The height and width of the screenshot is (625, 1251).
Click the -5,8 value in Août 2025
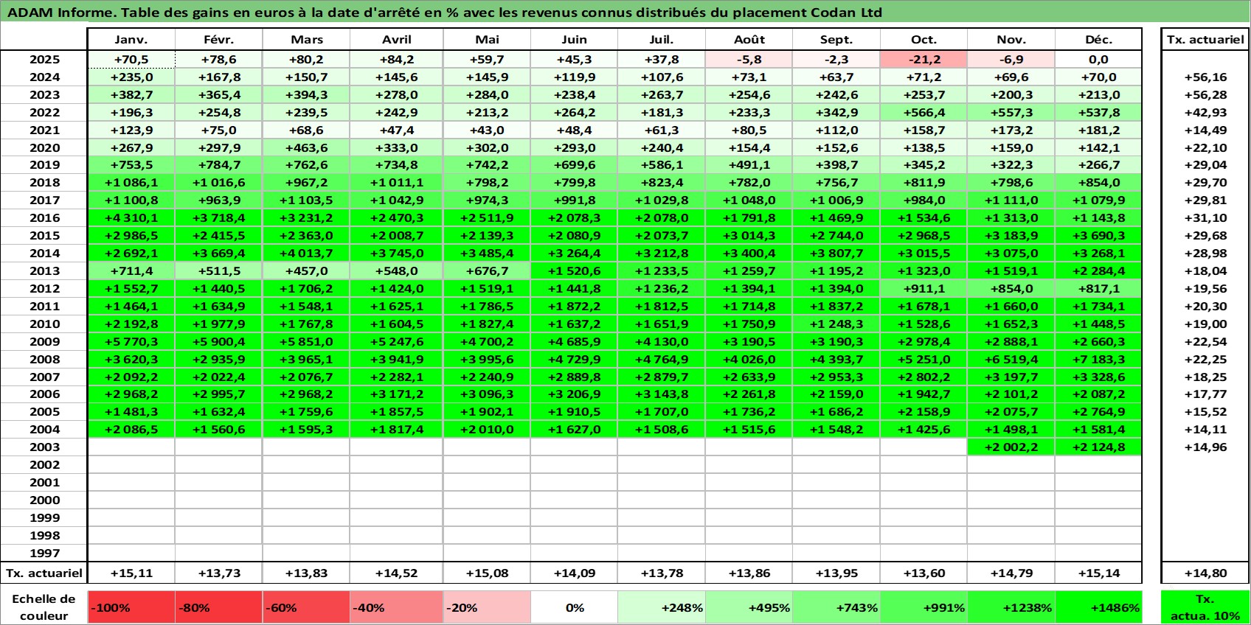click(749, 60)
